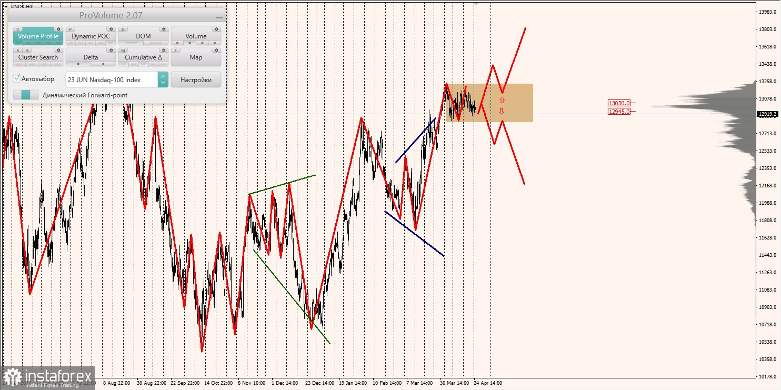Click the F hotkey tag on Map

176,51
